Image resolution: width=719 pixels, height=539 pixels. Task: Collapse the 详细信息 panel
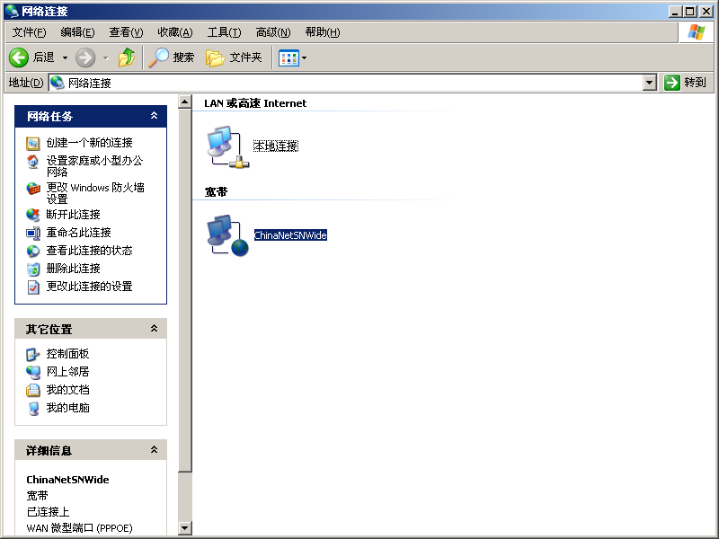[154, 450]
